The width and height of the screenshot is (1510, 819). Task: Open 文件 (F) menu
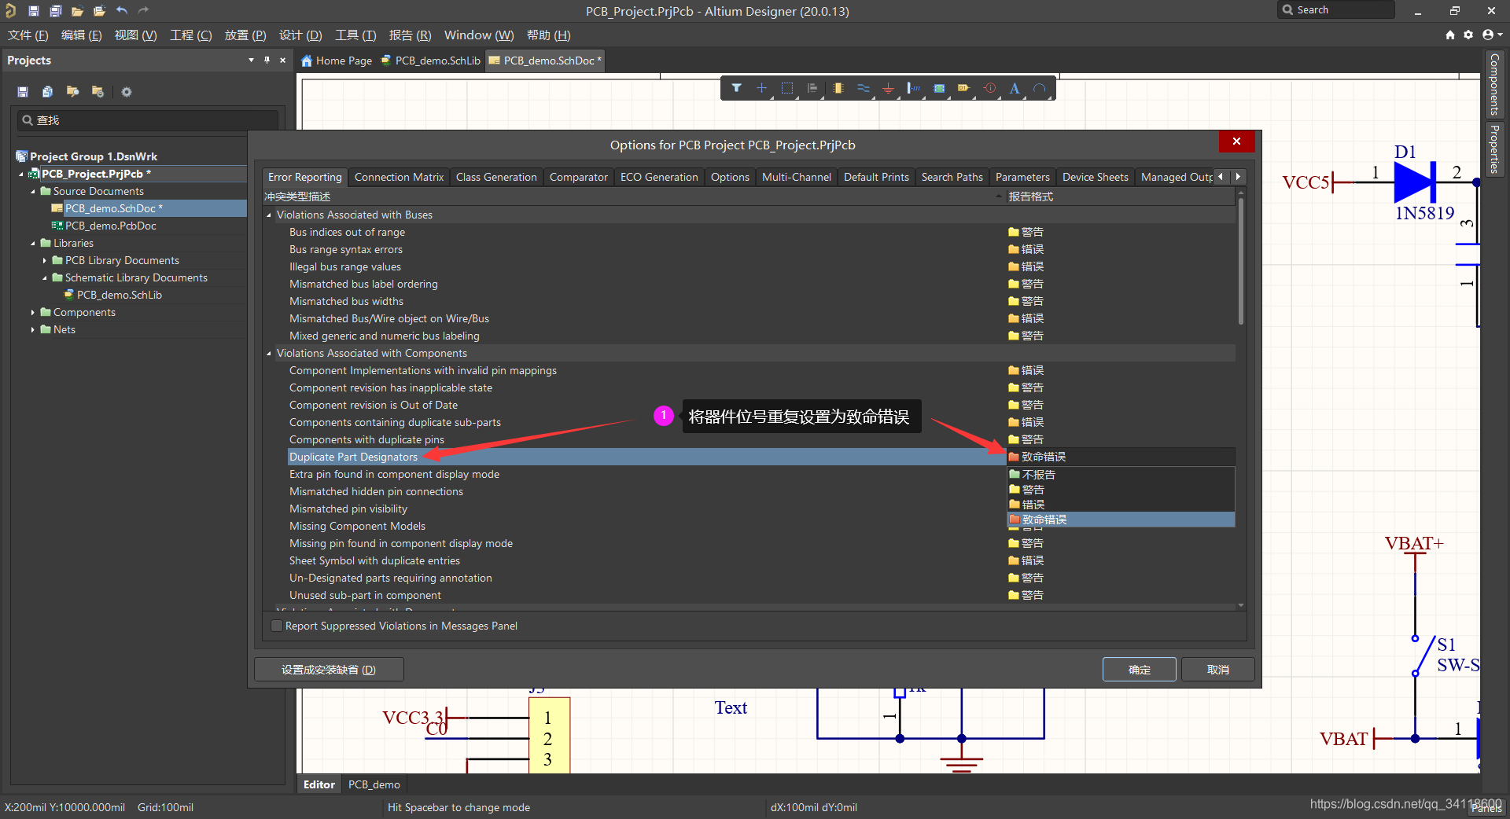(x=28, y=35)
